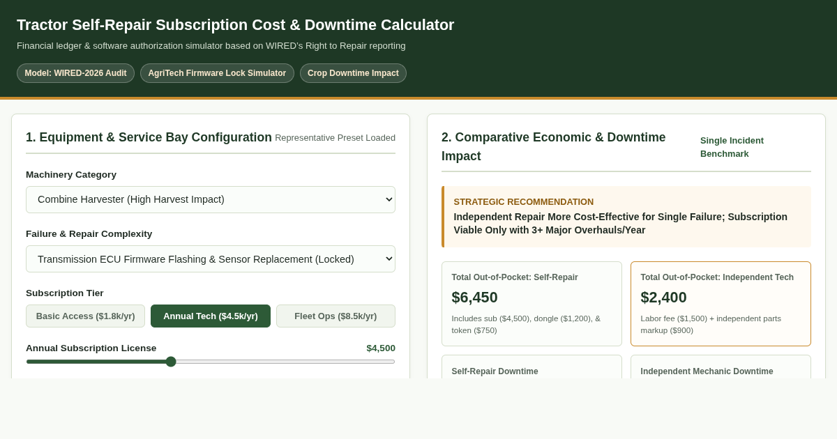Image resolution: width=837 pixels, height=439 pixels.
Task: Select Basic Access ($1.8k/yr) tier
Action: (85, 316)
